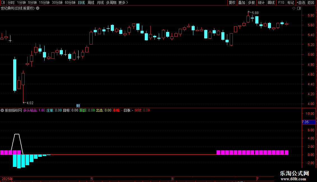Switch to 周线 weekly chart

91,3
